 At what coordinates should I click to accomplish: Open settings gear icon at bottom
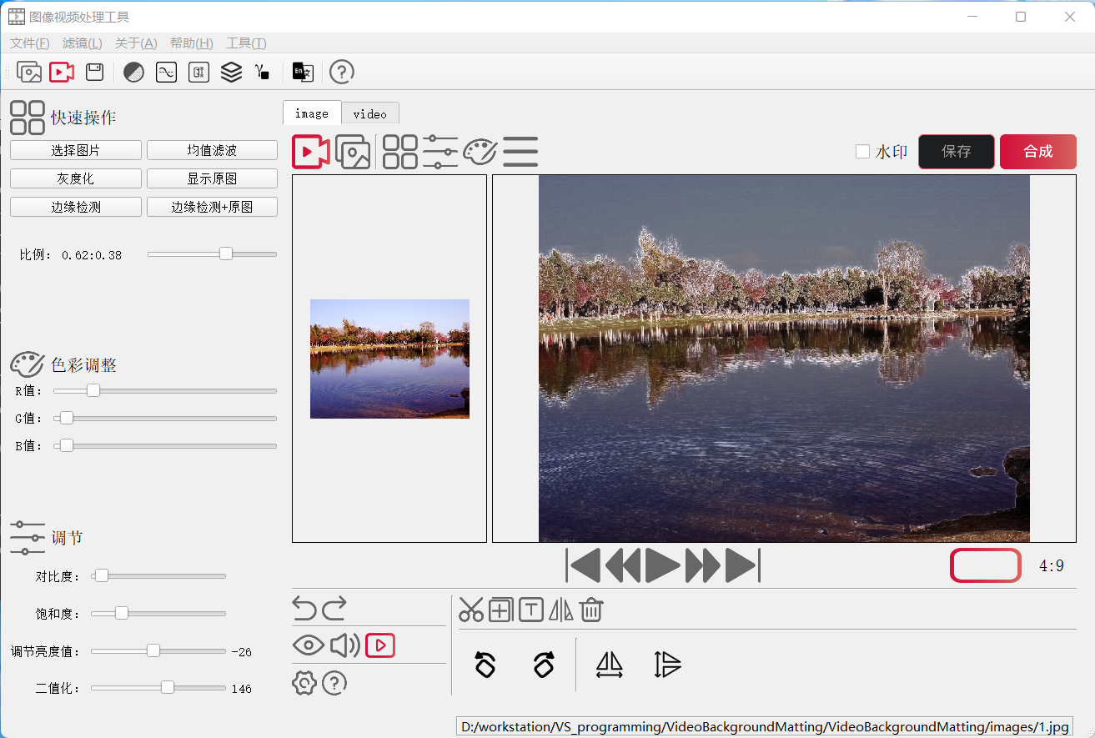click(304, 683)
